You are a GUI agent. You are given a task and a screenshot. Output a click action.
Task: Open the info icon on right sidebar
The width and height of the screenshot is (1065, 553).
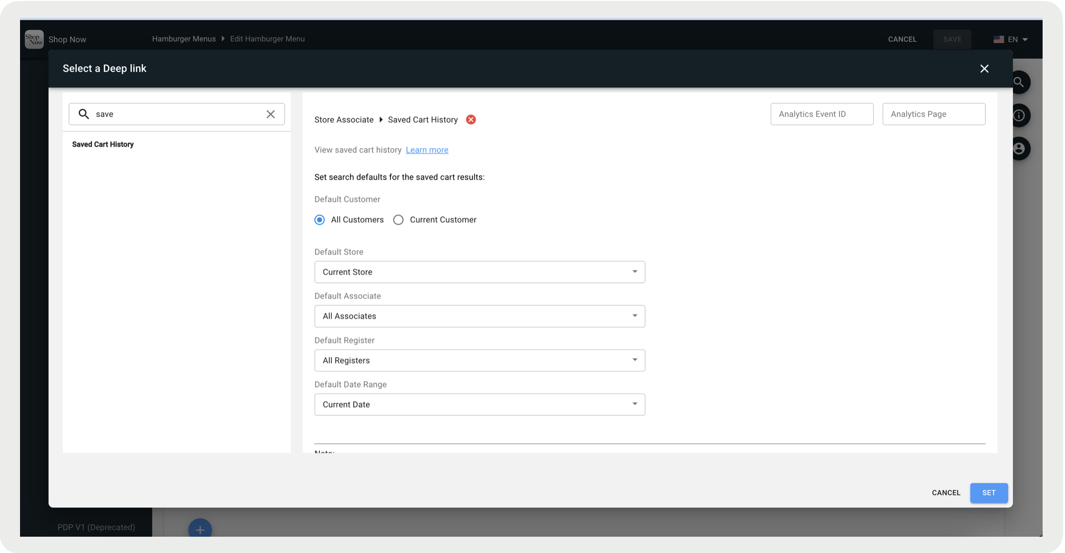(1019, 115)
